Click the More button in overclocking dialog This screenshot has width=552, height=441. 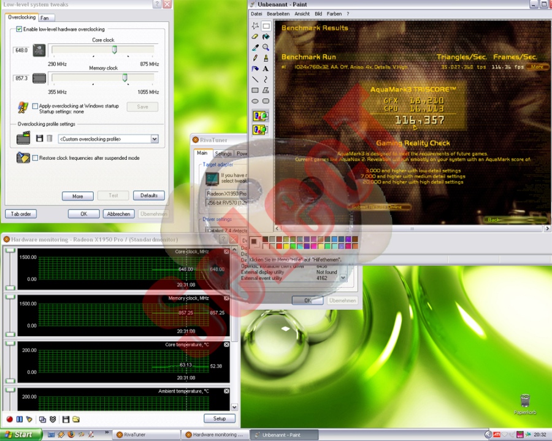(x=78, y=196)
